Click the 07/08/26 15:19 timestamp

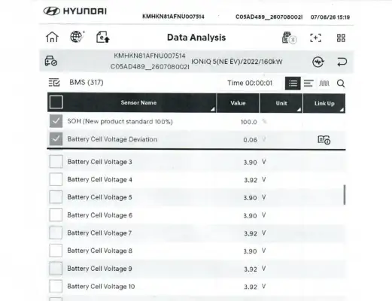tap(330, 17)
